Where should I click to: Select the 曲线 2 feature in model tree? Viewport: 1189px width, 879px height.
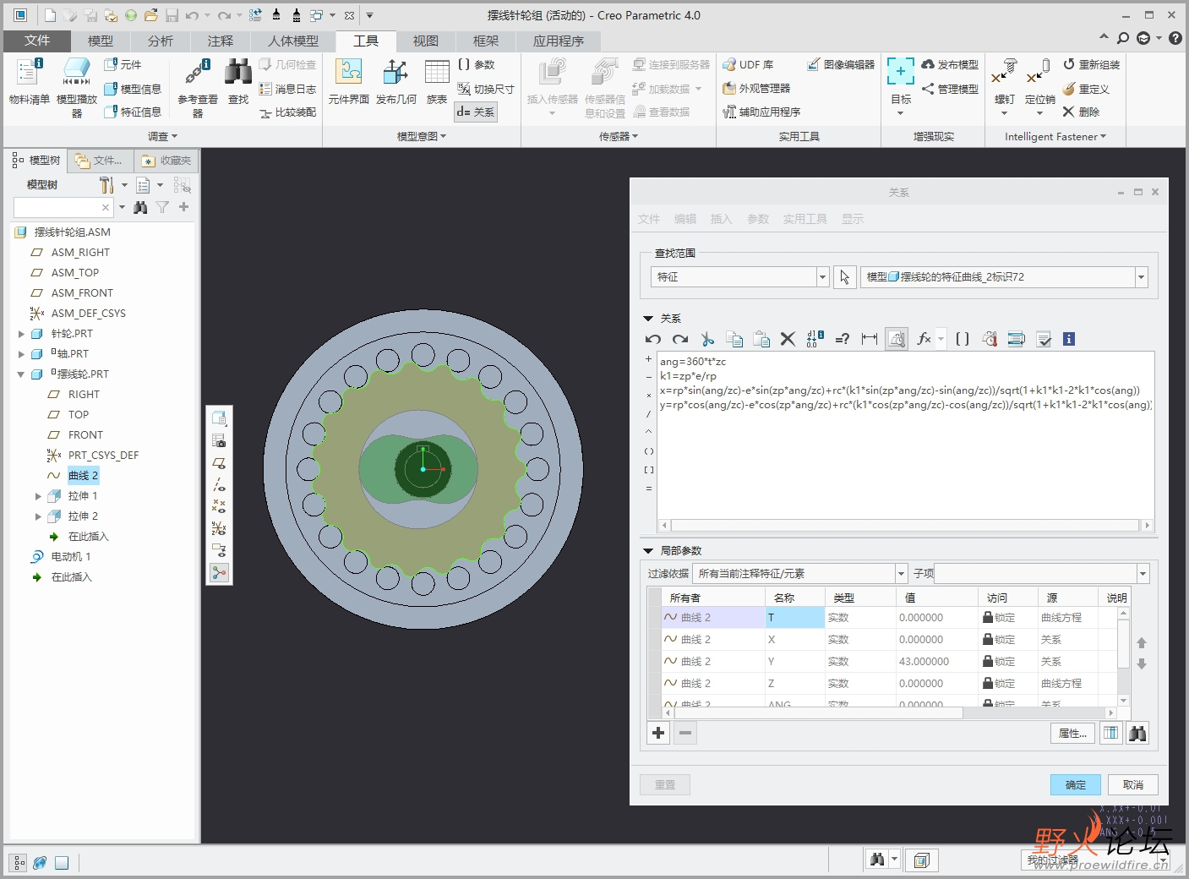(83, 476)
